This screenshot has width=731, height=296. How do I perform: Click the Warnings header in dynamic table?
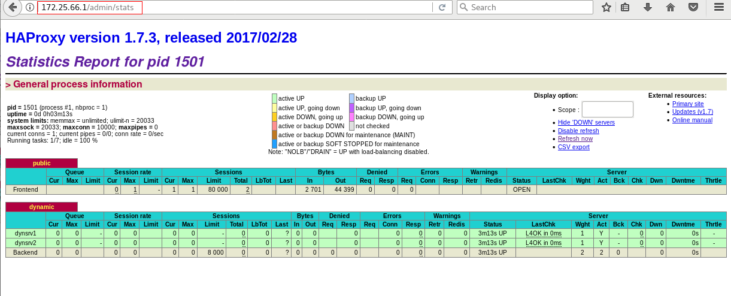[x=447, y=216]
